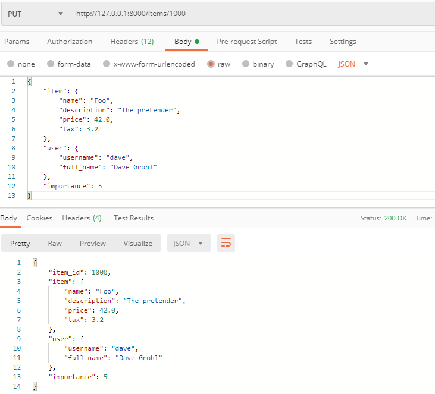Open the response JSON format dropdown
Viewport: 435px width, 394px height.
189,243
